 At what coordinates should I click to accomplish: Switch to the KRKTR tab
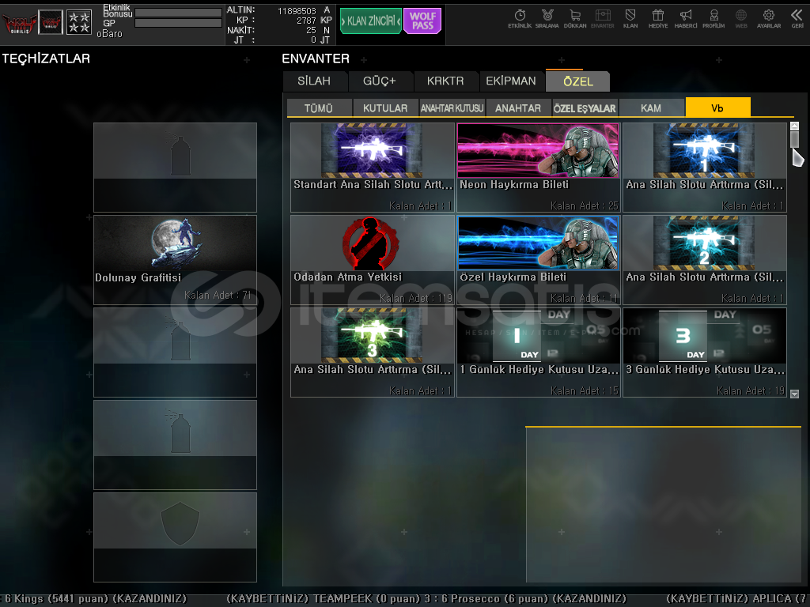[445, 81]
